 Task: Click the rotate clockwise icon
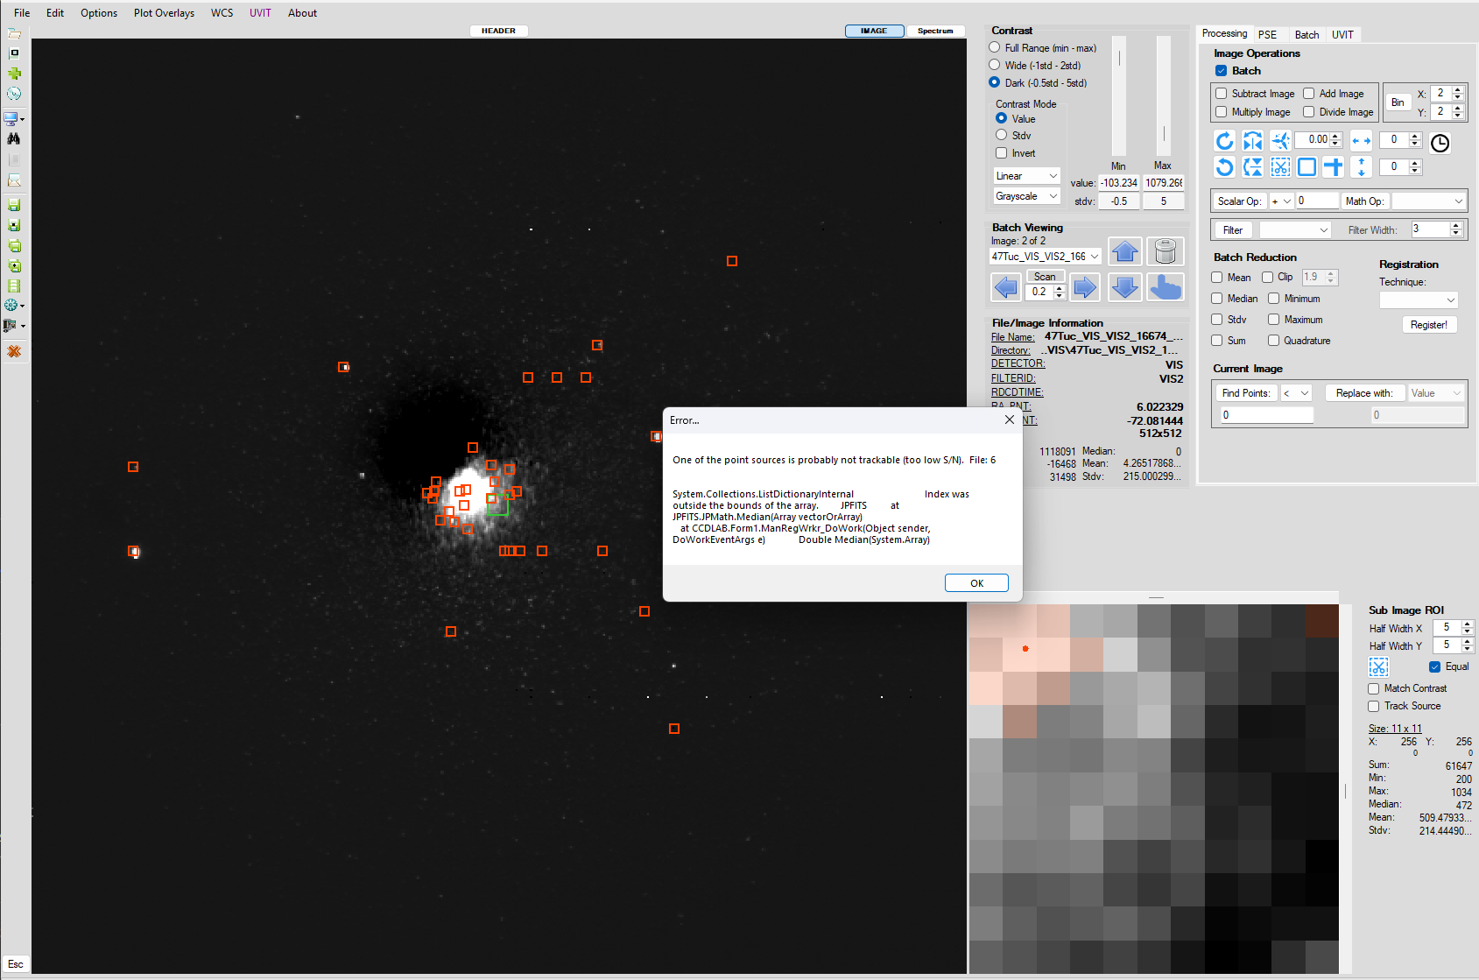[x=1224, y=141]
